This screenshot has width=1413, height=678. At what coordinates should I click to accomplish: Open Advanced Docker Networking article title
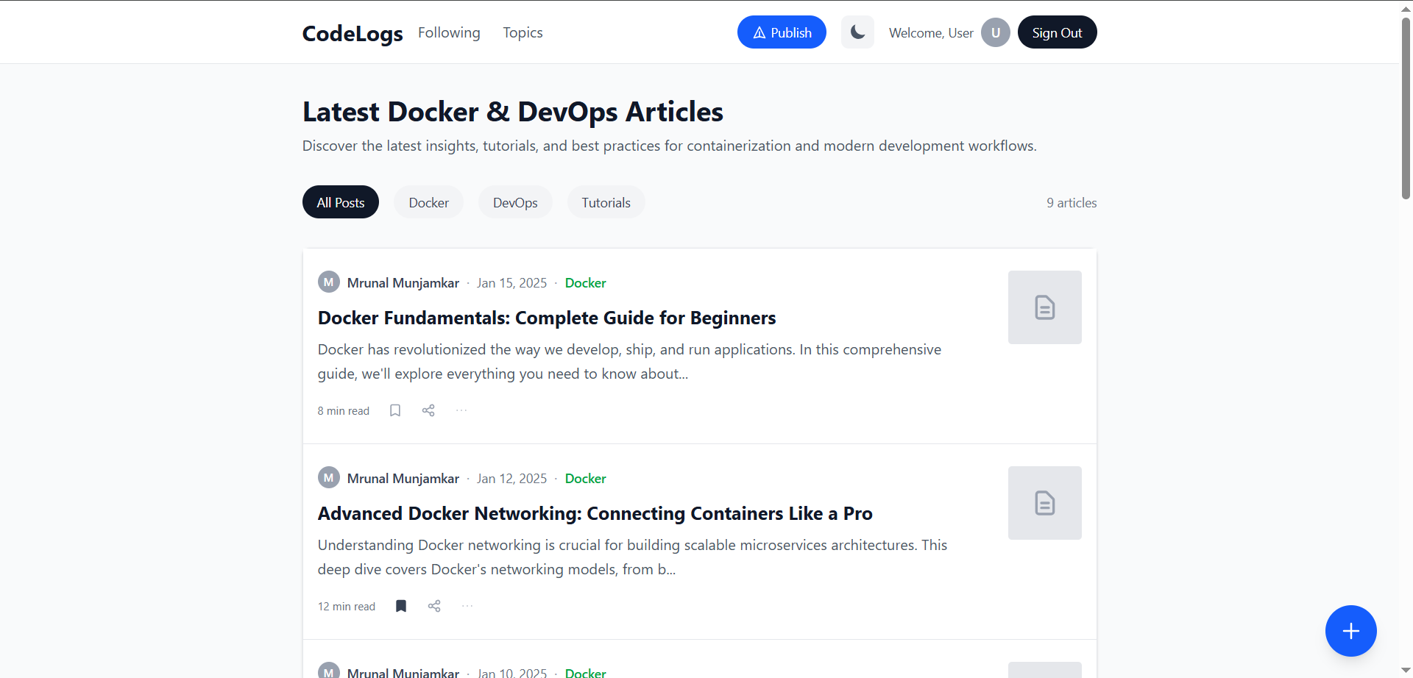pyautogui.click(x=595, y=513)
